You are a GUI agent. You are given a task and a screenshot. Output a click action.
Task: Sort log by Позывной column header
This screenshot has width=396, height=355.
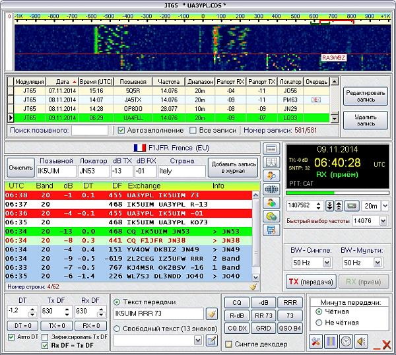(133, 81)
